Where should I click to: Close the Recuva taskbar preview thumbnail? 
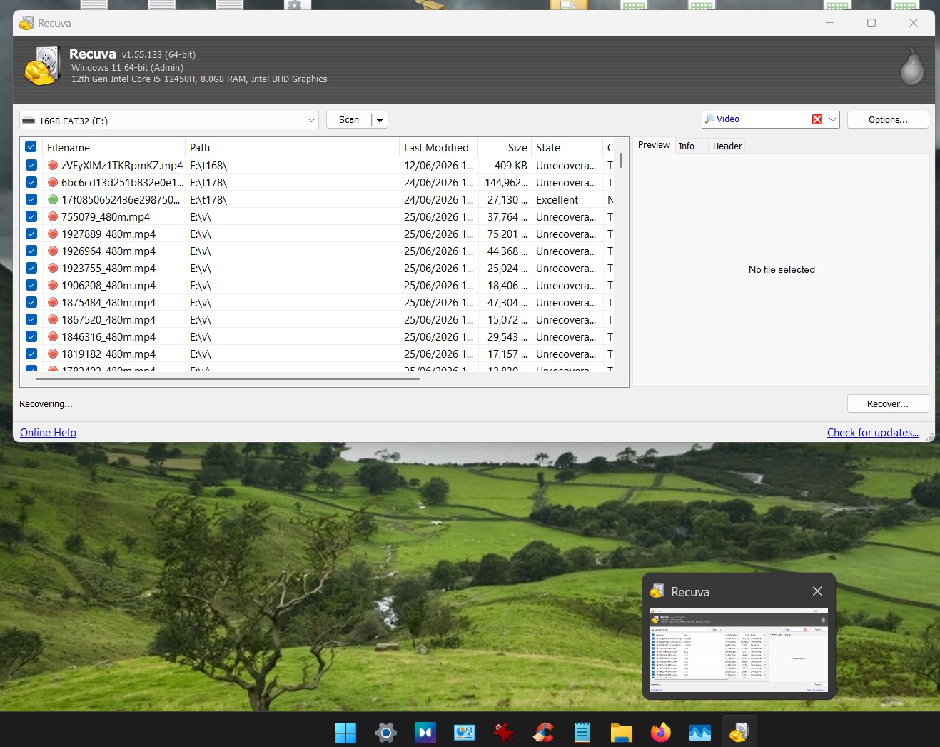click(x=817, y=591)
